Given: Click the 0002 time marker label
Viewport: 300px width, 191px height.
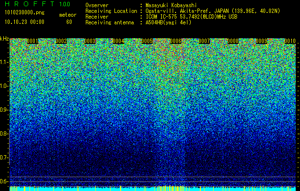Looking at the screenshot, I should pyautogui.click(x=61, y=41).
